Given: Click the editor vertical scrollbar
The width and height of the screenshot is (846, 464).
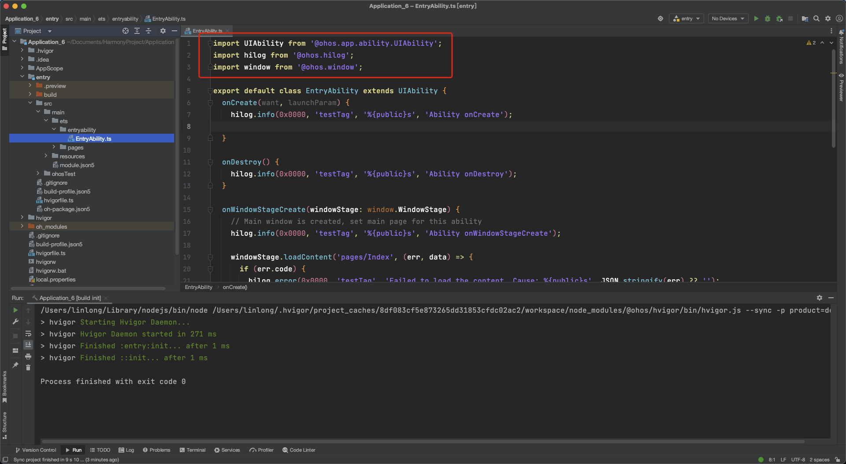Looking at the screenshot, I should coord(833,98).
